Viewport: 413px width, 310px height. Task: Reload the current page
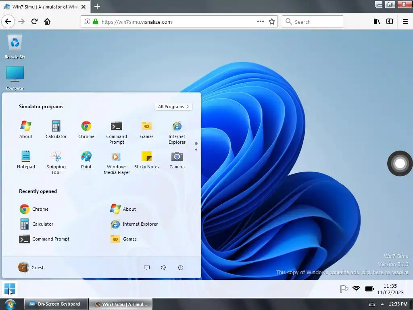[x=34, y=22]
